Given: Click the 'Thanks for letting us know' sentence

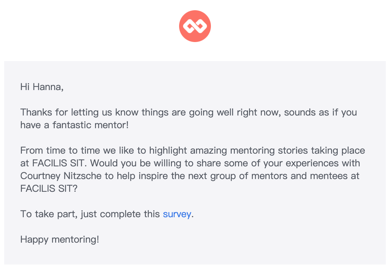Looking at the screenshot, I should click(79, 112).
